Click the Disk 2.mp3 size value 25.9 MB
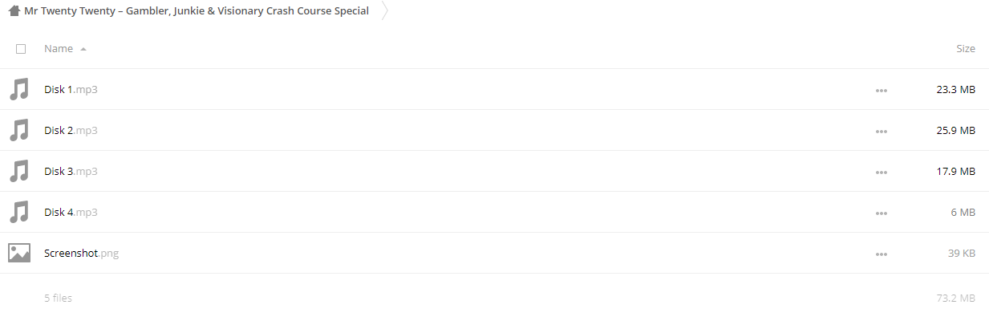 click(955, 131)
